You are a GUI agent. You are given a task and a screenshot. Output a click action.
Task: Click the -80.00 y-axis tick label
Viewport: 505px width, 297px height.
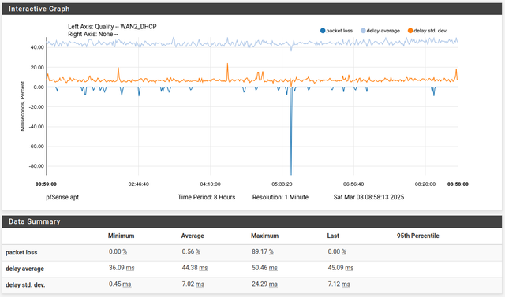point(36,166)
